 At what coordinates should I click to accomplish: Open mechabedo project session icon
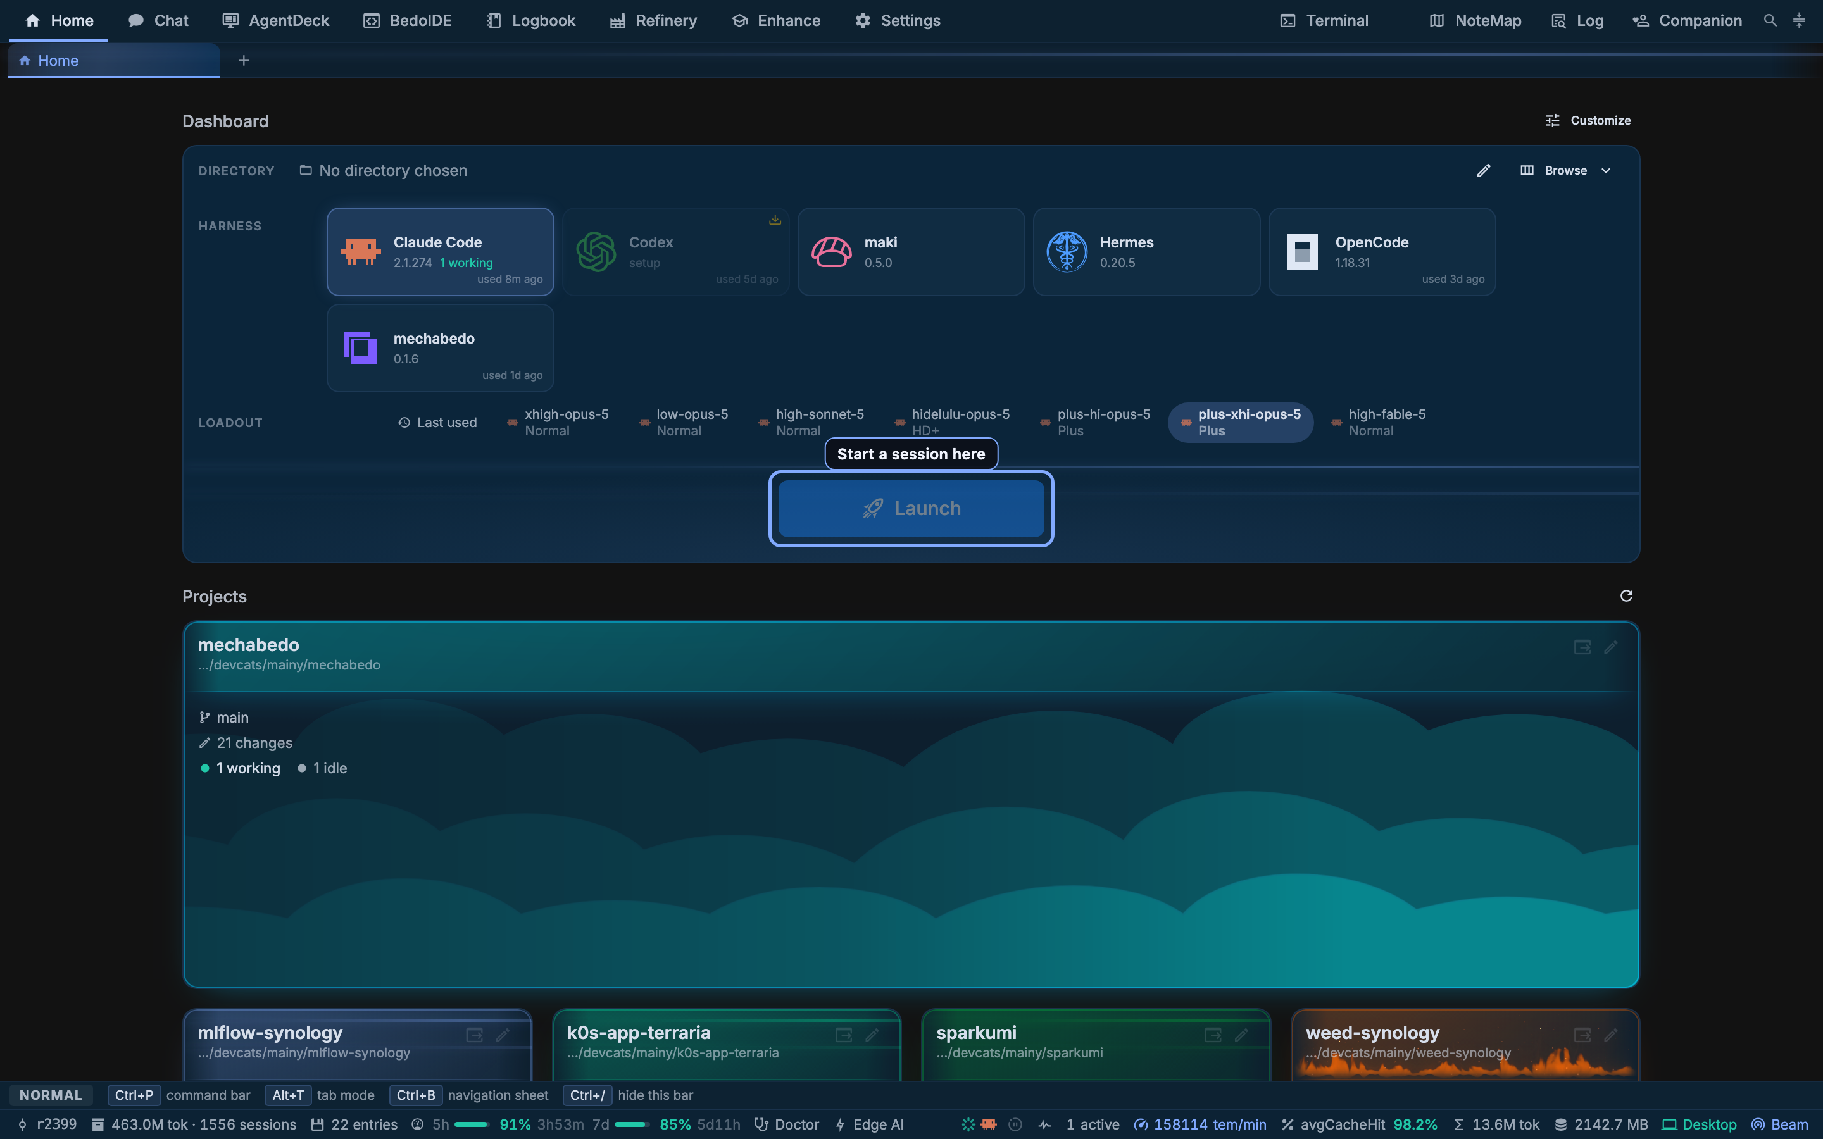[1582, 647]
